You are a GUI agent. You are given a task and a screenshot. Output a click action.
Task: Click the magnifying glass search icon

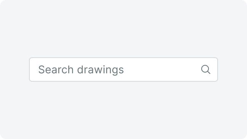click(x=206, y=69)
